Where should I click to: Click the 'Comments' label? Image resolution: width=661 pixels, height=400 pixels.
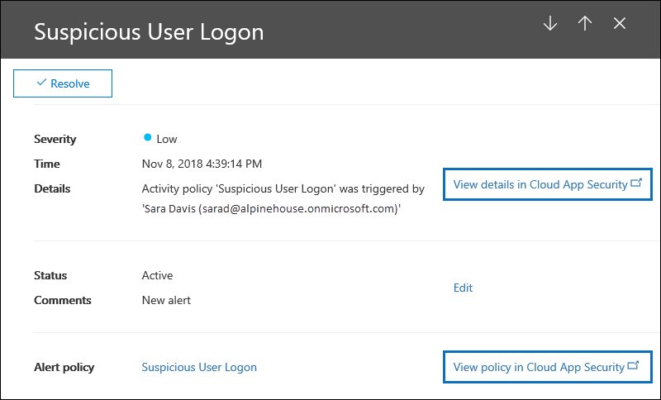click(63, 300)
